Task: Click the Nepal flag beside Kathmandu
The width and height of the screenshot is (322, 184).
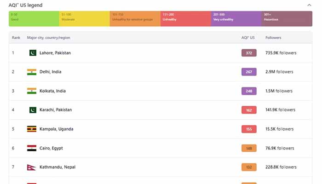Action: 31,167
